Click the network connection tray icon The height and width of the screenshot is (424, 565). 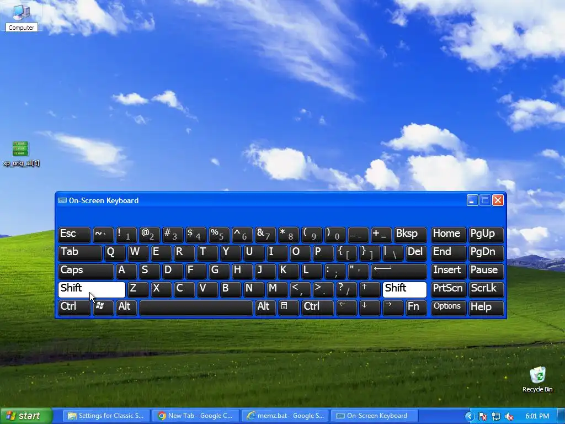[x=496, y=416]
